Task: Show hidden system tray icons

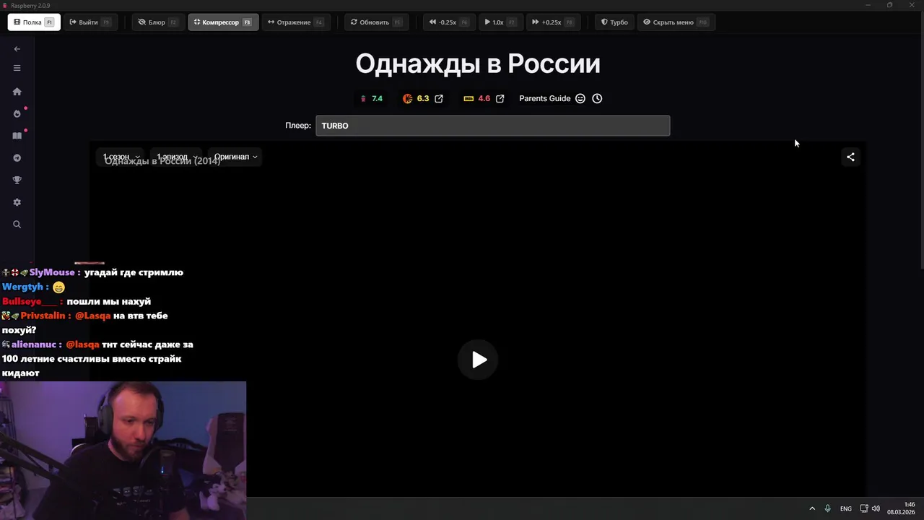Action: point(812,508)
